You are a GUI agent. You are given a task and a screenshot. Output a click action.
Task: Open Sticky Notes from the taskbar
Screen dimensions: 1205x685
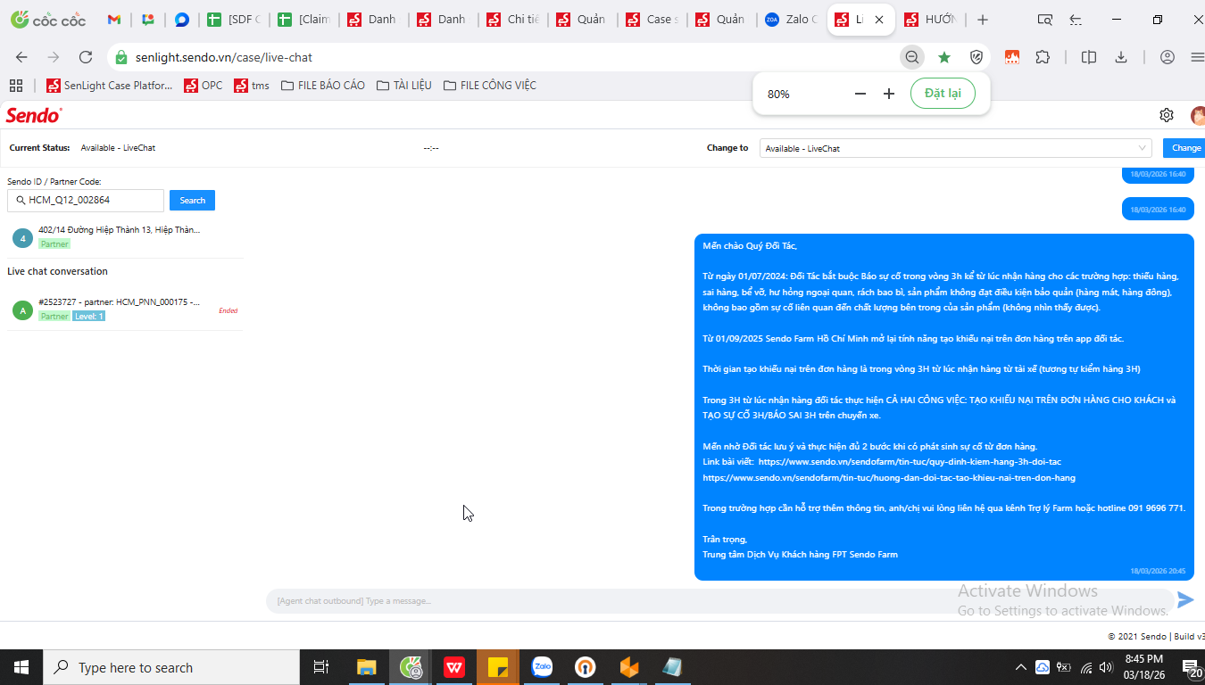[x=498, y=667]
